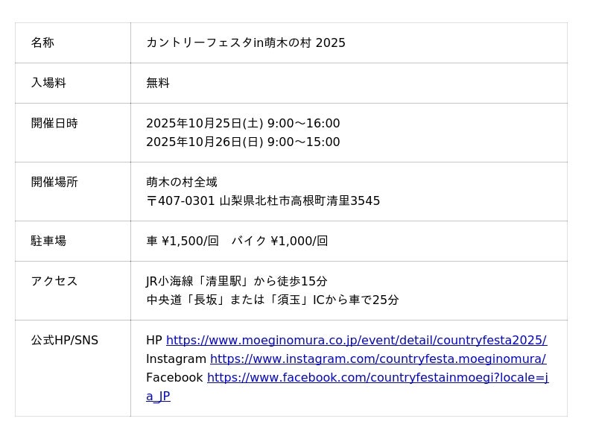Click the 中央道「長坂」 IC access line
The height and width of the screenshot is (439, 596).
tap(272, 300)
